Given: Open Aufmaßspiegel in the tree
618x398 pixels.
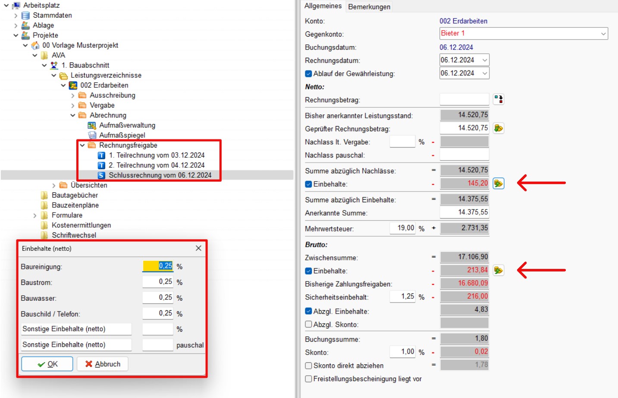Looking at the screenshot, I should [122, 135].
